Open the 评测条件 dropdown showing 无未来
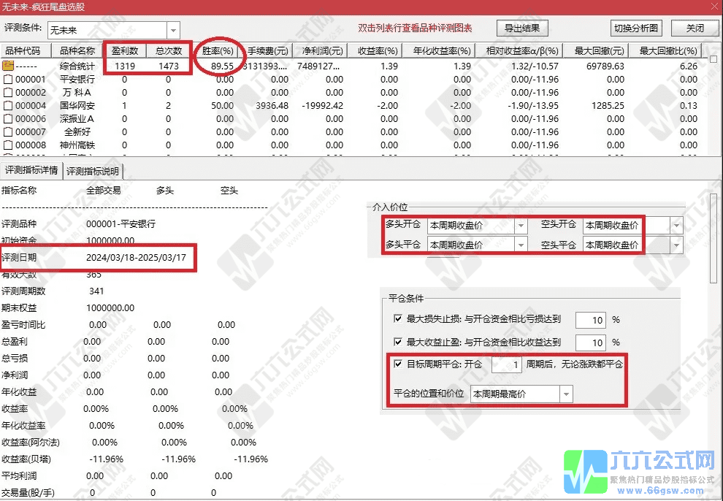 [173, 30]
